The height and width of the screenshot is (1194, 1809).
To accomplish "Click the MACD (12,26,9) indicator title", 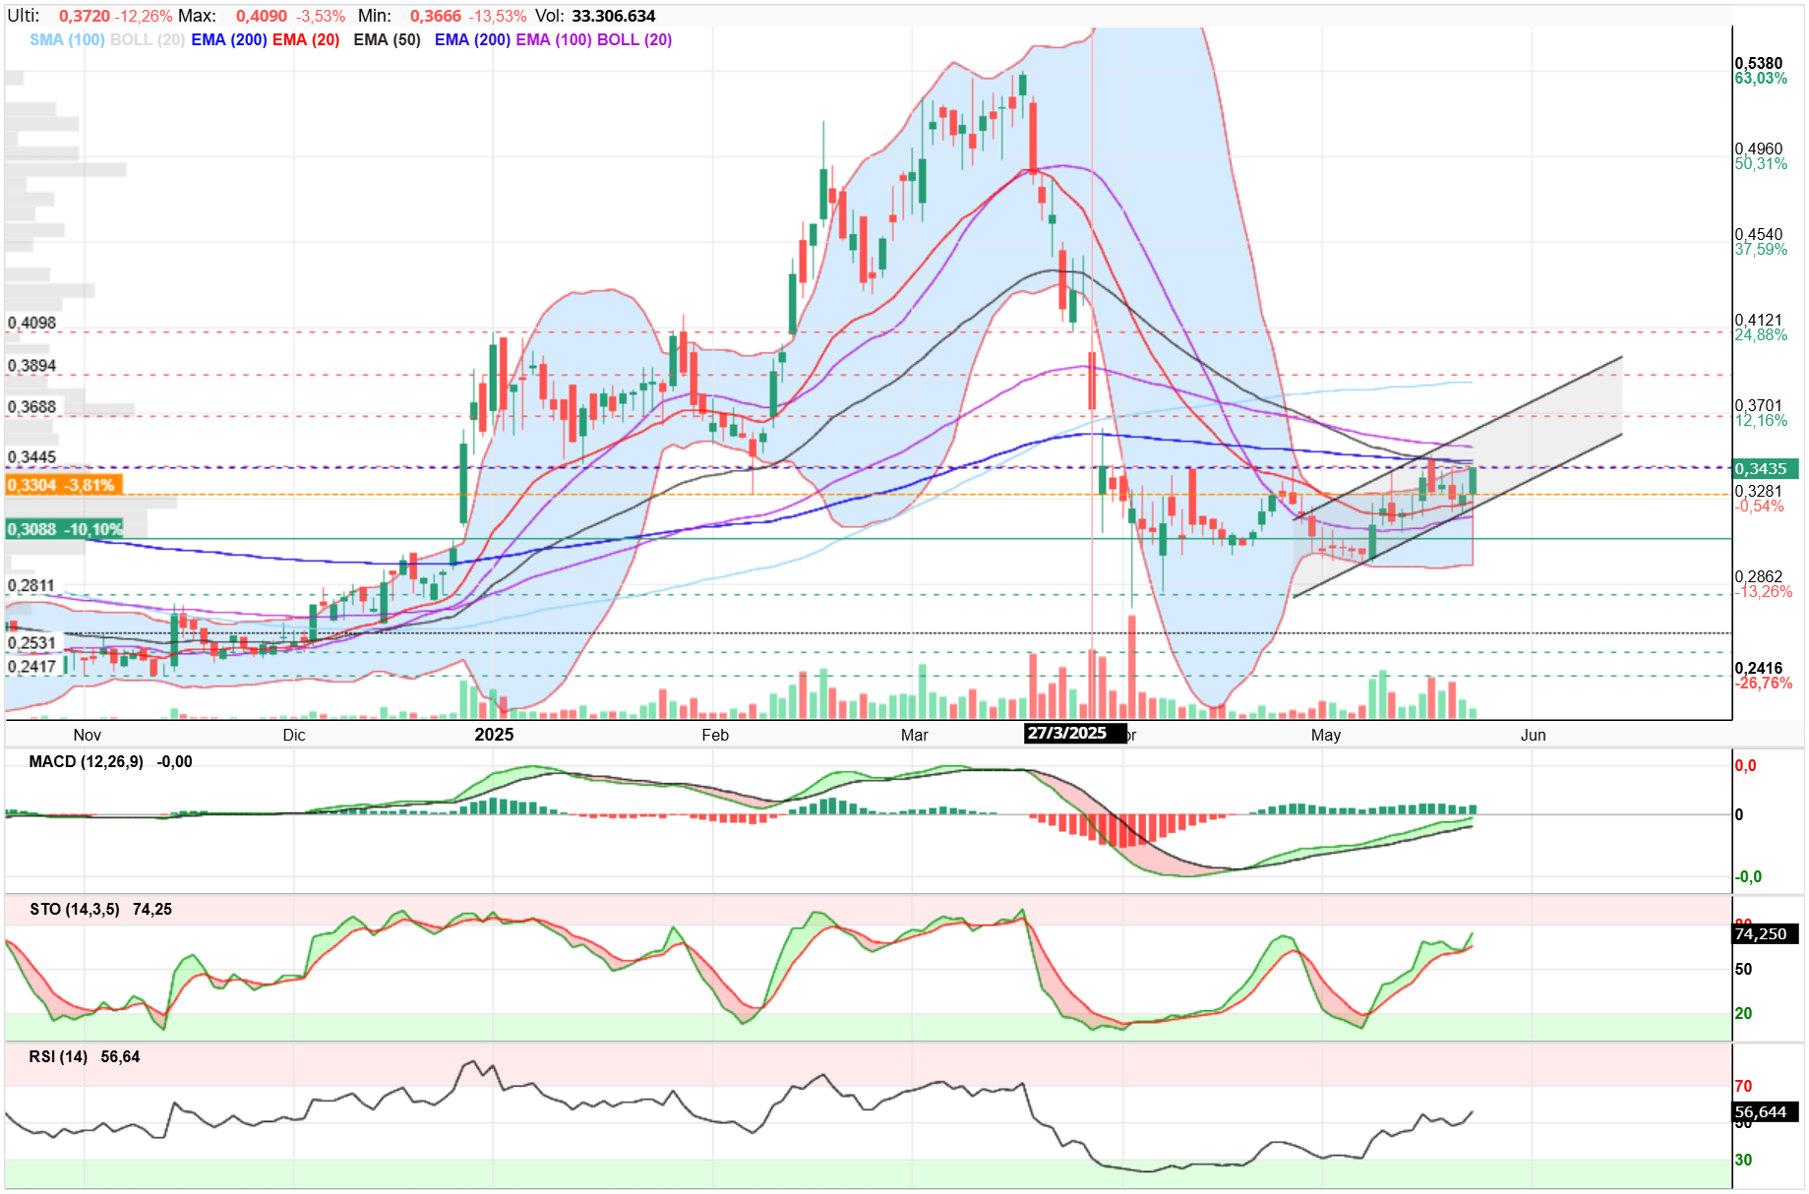I will point(87,761).
